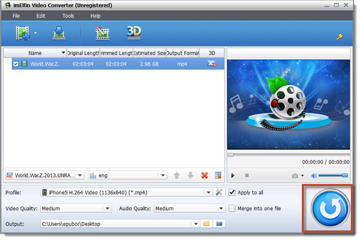Screen dimensions: 360x240
Task: Sort by the Name column header
Action: (35, 53)
